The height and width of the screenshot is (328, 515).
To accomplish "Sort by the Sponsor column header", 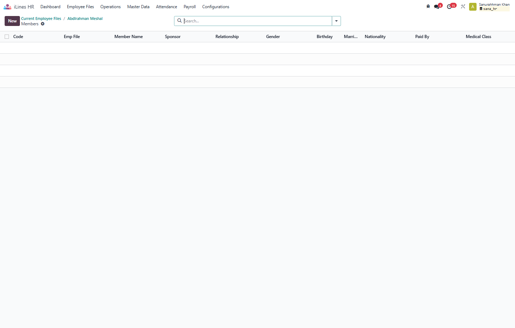I will pos(173,37).
